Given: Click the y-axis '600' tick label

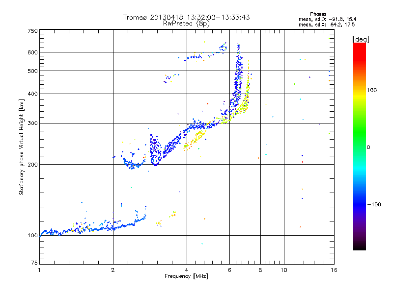Looking at the screenshot, I should point(32,52).
